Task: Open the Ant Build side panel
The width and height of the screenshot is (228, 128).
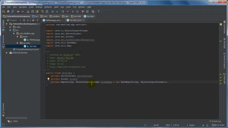Action: click(x=224, y=43)
